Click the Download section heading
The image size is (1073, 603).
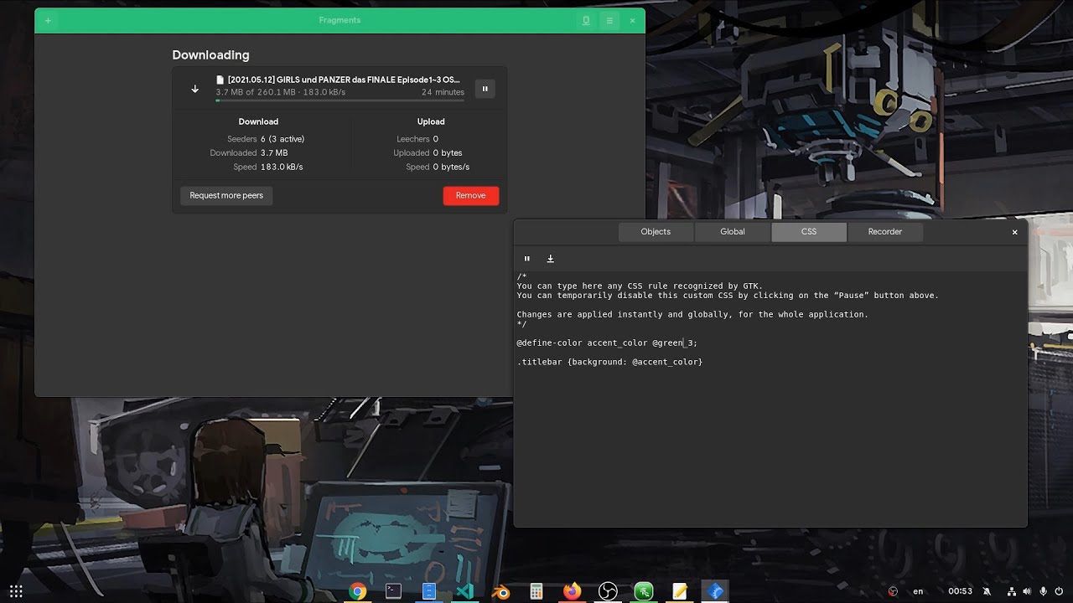pyautogui.click(x=258, y=121)
